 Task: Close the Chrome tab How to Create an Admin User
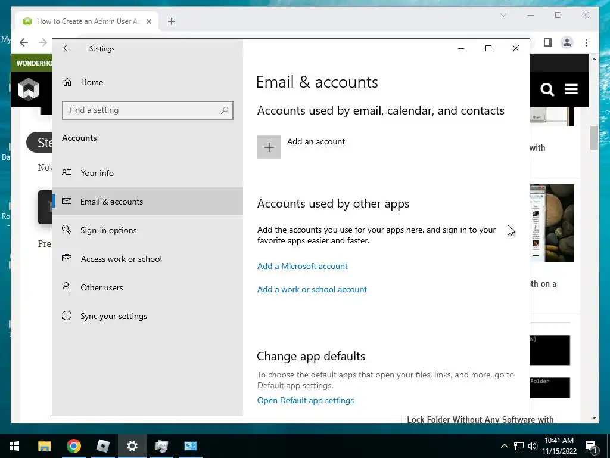coord(148,21)
